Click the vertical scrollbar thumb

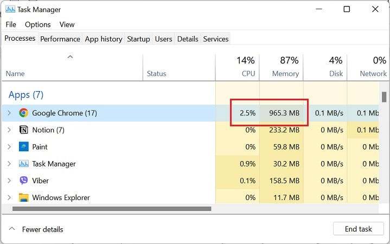coord(384,97)
